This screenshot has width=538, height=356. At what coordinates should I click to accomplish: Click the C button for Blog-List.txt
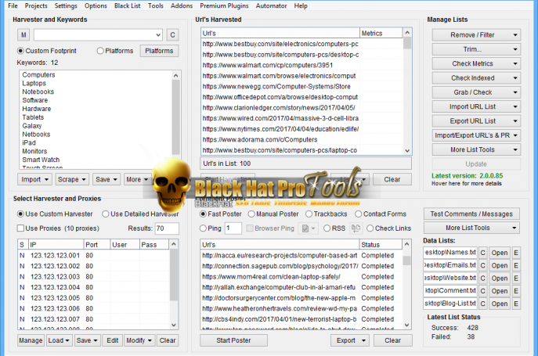(482, 304)
